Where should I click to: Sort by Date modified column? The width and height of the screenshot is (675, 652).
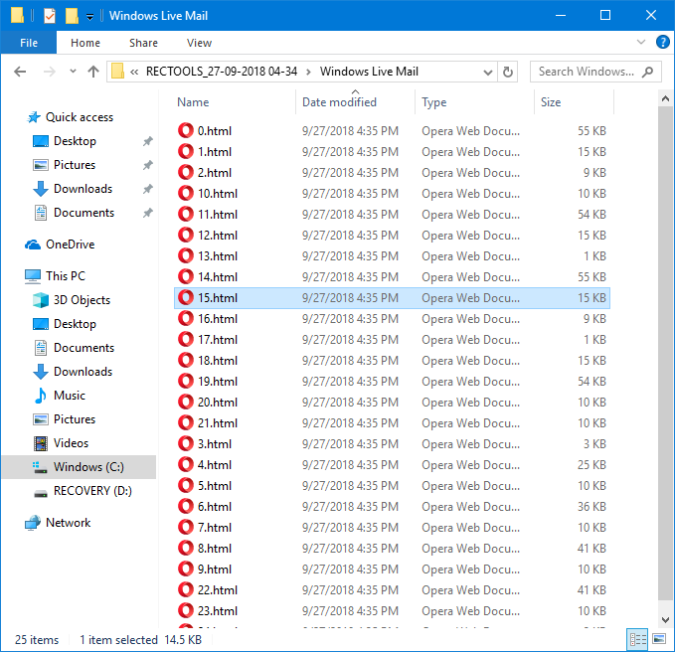(x=339, y=102)
